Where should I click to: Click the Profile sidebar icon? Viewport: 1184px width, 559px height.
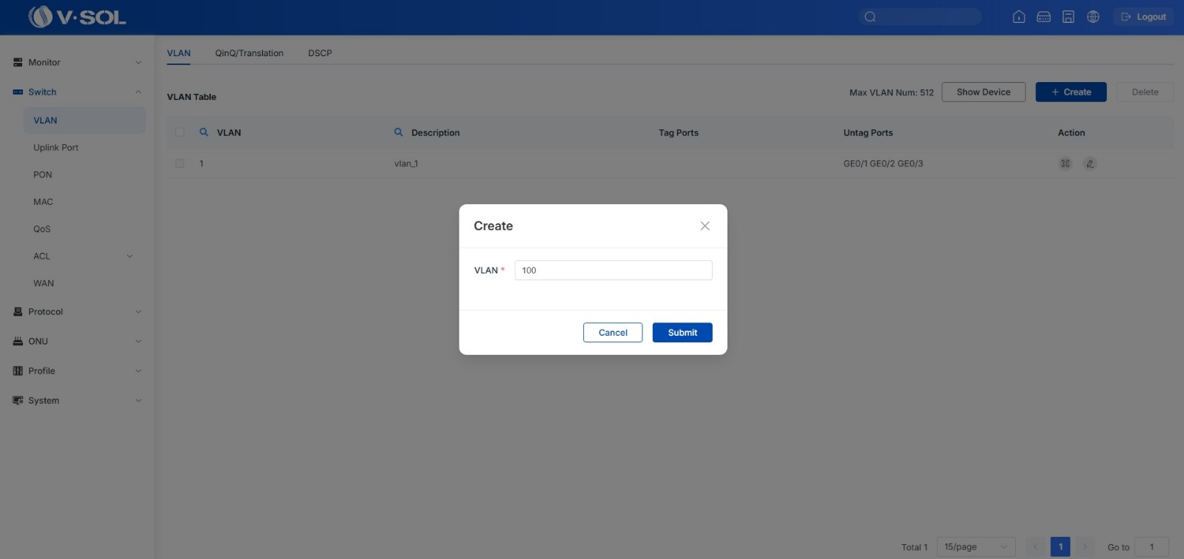(x=18, y=371)
